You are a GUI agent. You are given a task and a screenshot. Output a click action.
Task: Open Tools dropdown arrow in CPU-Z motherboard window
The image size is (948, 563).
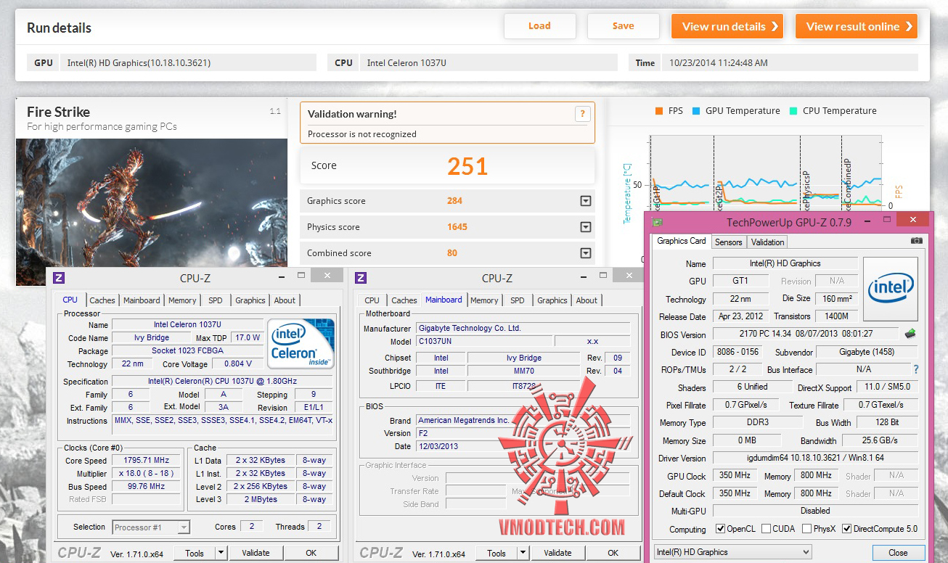(x=523, y=553)
